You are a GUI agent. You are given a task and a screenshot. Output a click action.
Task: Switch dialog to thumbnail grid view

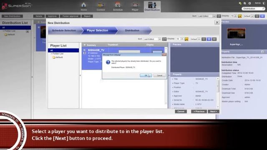pyautogui.click(x=214, y=39)
